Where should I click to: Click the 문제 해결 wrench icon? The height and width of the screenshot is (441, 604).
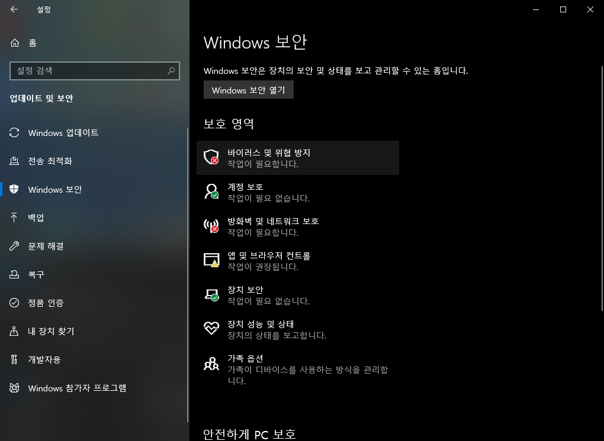click(x=14, y=246)
